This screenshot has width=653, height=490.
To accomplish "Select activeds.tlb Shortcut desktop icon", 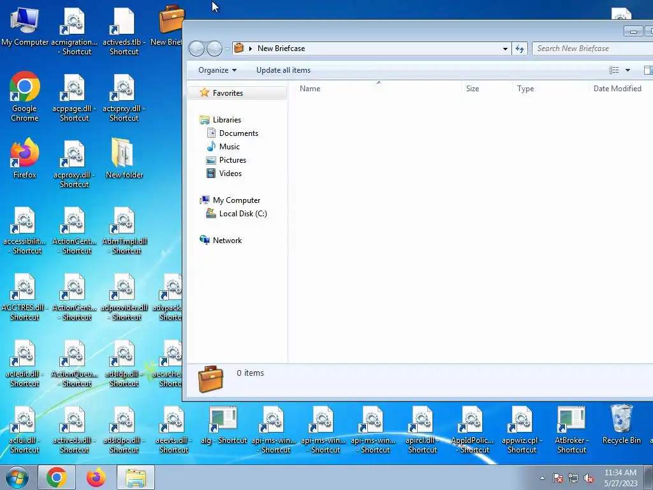I will coord(124,32).
